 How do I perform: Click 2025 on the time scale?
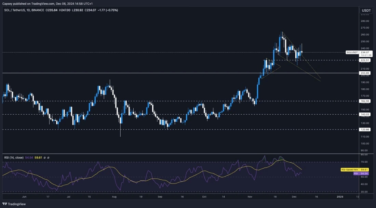[x=339, y=197]
